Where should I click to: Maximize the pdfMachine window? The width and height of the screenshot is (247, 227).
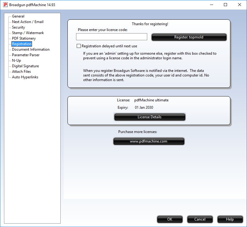(225, 5)
